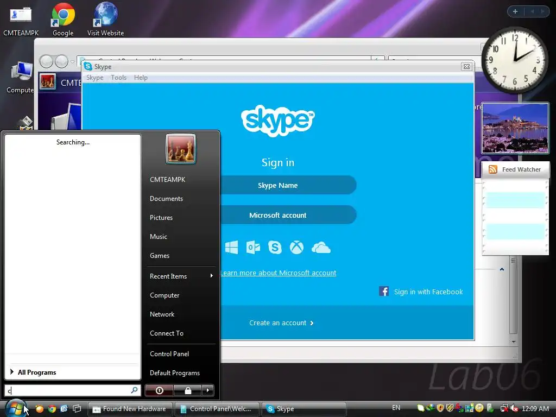This screenshot has height=417, width=556.
Task: Click the Windows Start orb
Action: [x=15, y=408]
